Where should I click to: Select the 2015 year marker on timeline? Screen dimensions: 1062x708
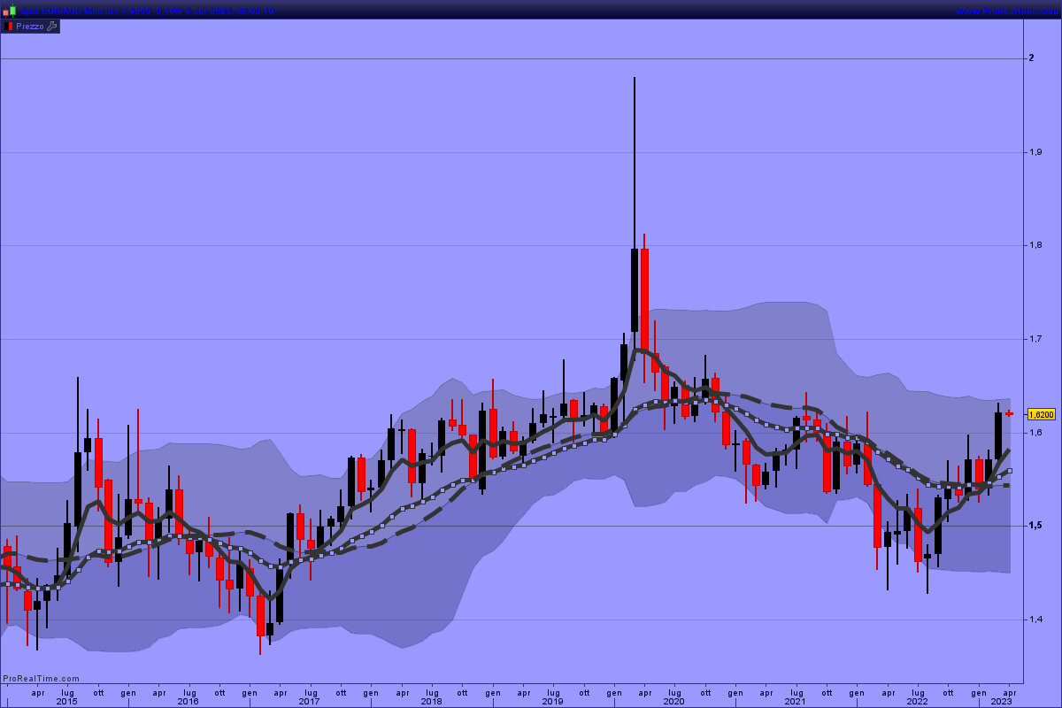click(66, 701)
